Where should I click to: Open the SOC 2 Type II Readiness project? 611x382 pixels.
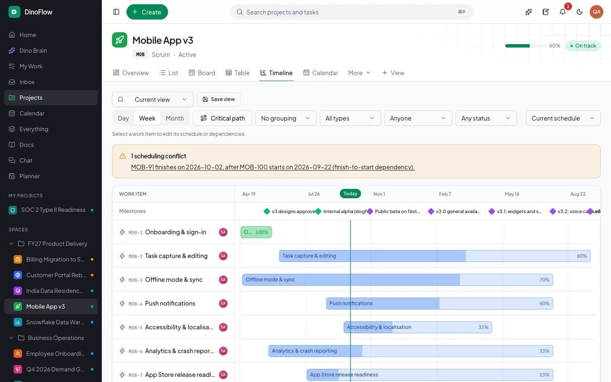tap(51, 210)
